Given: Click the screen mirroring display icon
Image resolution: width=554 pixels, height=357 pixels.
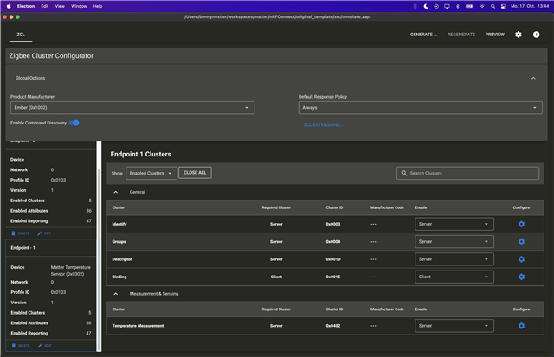Looking at the screenshot, I should click(447, 6).
